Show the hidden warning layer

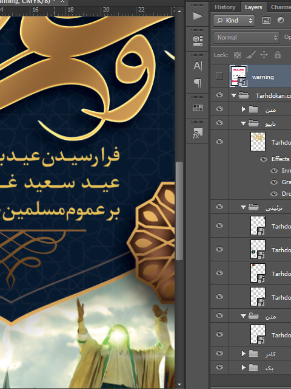[219, 75]
